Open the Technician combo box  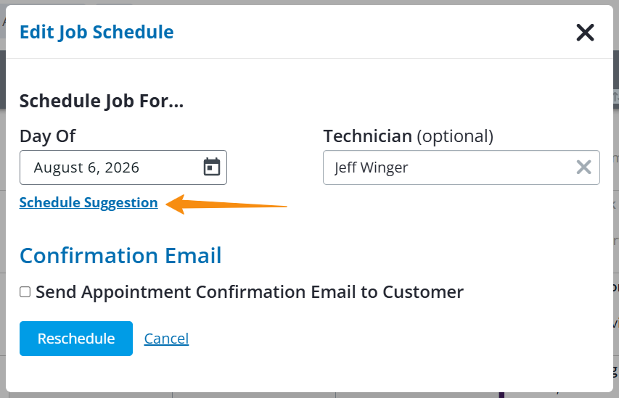tap(461, 167)
